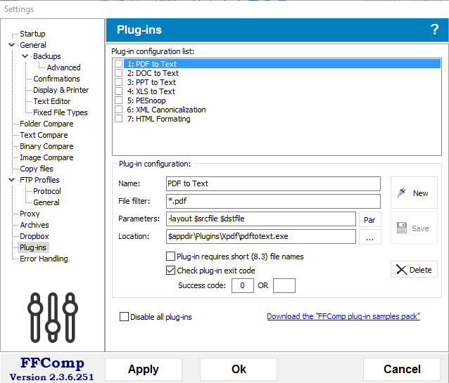Collapse the Backups tree node

pos(24,56)
